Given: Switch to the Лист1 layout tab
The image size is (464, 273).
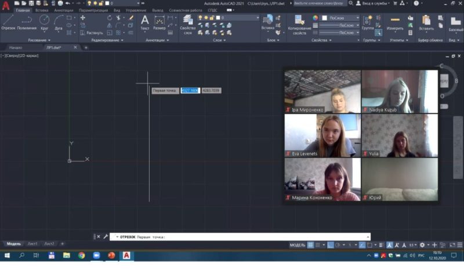Looking at the screenshot, I should [32, 243].
